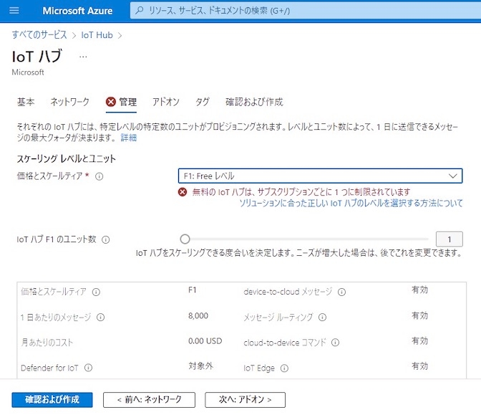The height and width of the screenshot is (420, 481).
Task: Click the red error icon on 管理 tab
Action: tap(111, 102)
